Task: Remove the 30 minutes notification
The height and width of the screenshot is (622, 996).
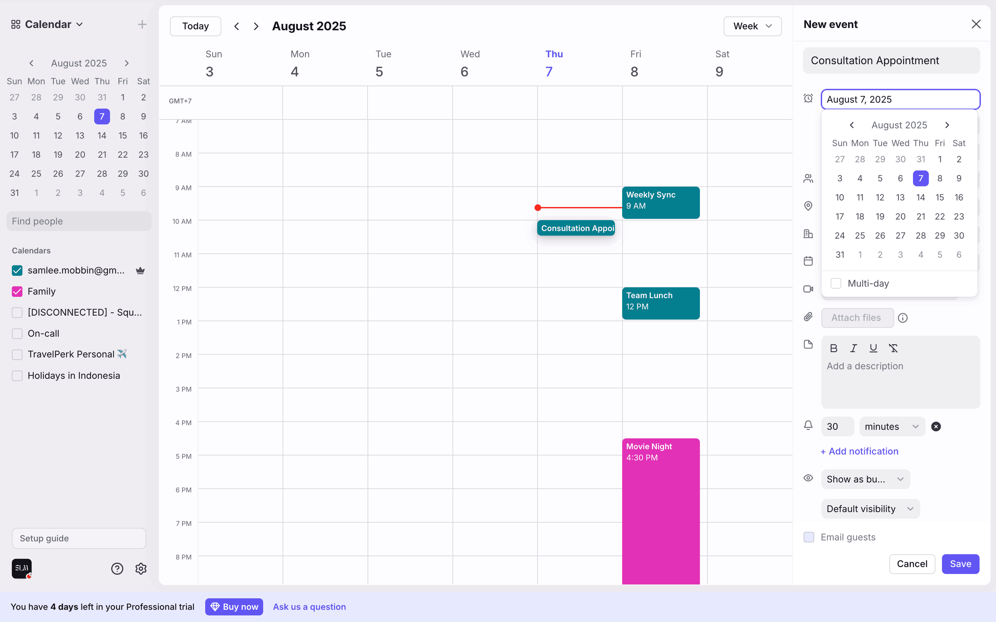Action: tap(935, 427)
